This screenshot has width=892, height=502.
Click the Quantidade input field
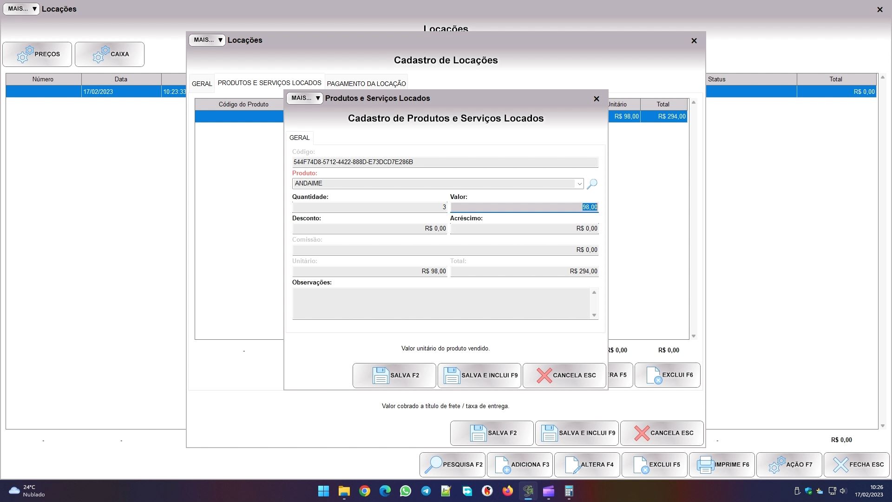[369, 207]
